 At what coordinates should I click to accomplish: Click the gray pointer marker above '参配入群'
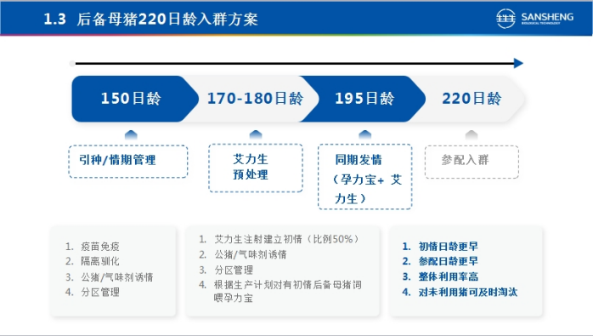(x=472, y=134)
